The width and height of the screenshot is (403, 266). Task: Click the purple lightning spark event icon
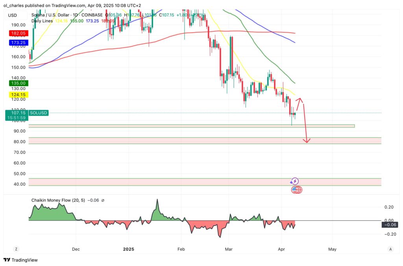(294, 181)
